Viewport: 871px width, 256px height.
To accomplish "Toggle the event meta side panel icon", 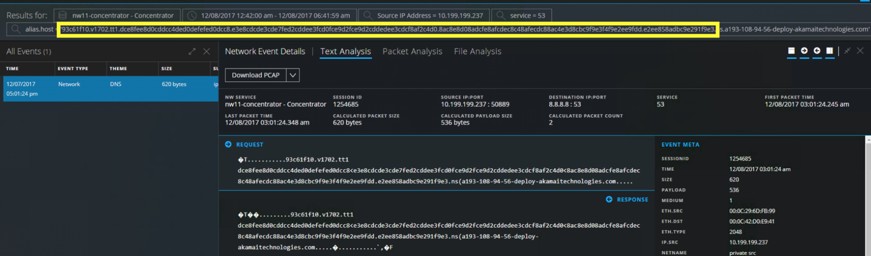I will [x=830, y=51].
